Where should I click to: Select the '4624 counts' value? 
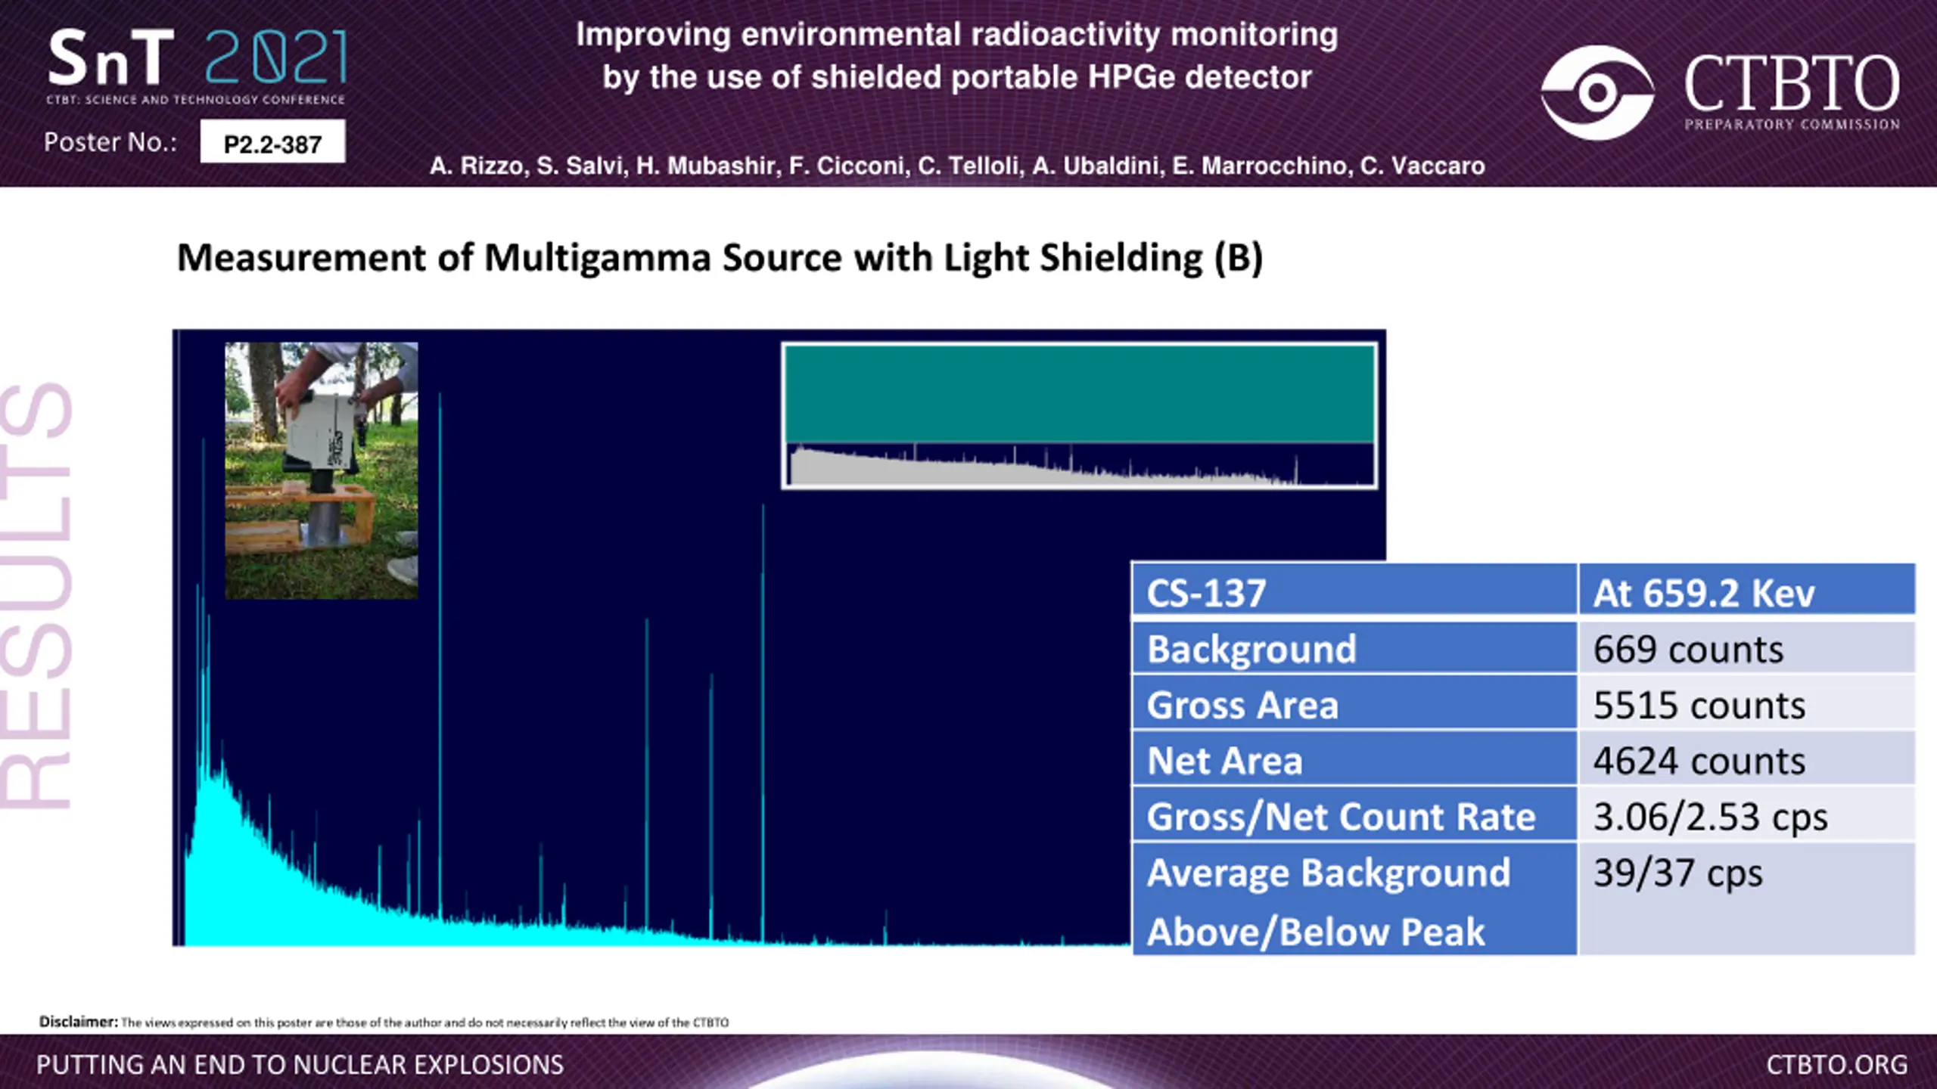pyautogui.click(x=1747, y=759)
